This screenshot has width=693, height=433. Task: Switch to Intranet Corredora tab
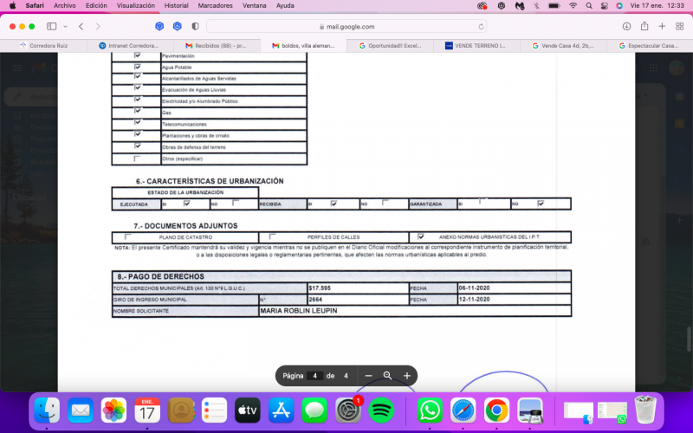tap(130, 46)
